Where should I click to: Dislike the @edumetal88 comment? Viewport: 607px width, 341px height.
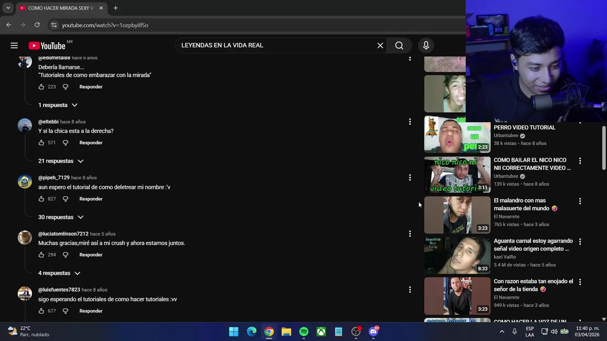click(x=65, y=87)
